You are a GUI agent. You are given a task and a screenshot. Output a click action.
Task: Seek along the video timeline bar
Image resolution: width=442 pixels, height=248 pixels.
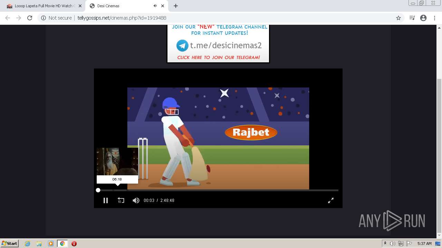pos(218,190)
